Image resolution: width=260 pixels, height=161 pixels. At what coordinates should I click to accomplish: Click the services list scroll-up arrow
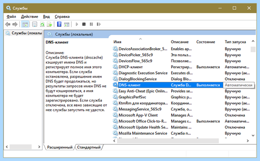253,41
